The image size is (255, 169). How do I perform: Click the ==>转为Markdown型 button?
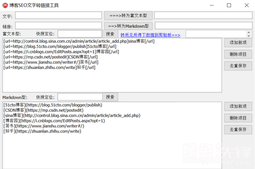click(128, 26)
